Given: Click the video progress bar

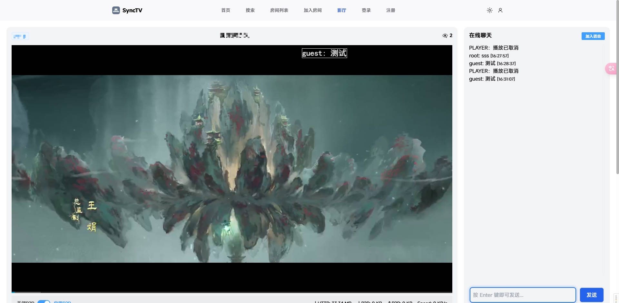Looking at the screenshot, I should (x=231, y=292).
